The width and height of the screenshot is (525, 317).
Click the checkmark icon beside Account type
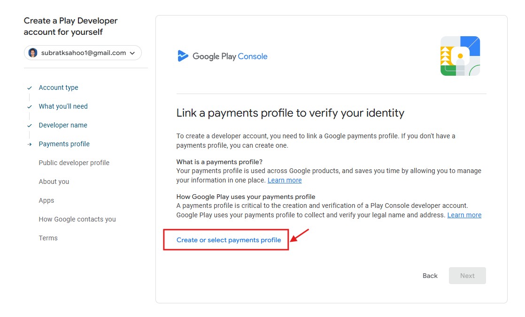30,88
